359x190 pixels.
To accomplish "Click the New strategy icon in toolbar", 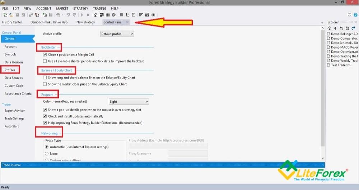I will tap(5, 15).
